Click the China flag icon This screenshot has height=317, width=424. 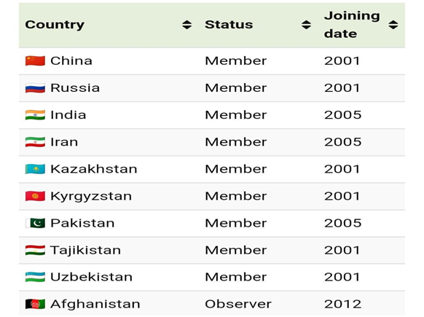tap(35, 60)
